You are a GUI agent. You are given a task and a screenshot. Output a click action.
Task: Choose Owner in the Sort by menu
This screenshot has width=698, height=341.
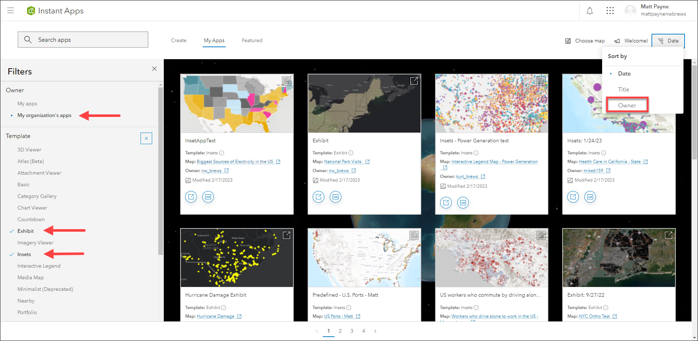(x=627, y=105)
